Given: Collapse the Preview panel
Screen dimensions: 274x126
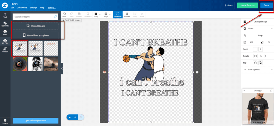Looking at the screenshot, I should 244,91.
